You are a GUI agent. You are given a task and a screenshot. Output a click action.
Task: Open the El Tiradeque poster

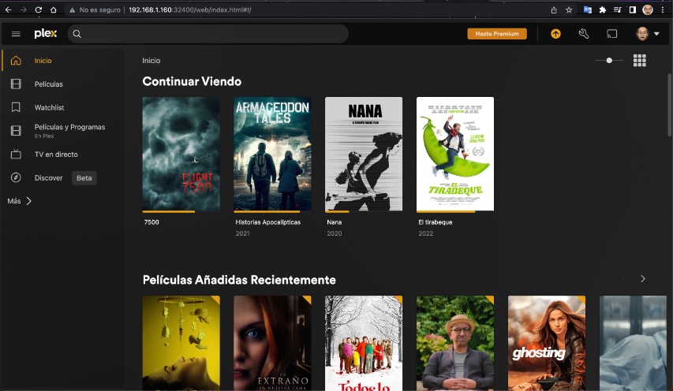click(455, 155)
